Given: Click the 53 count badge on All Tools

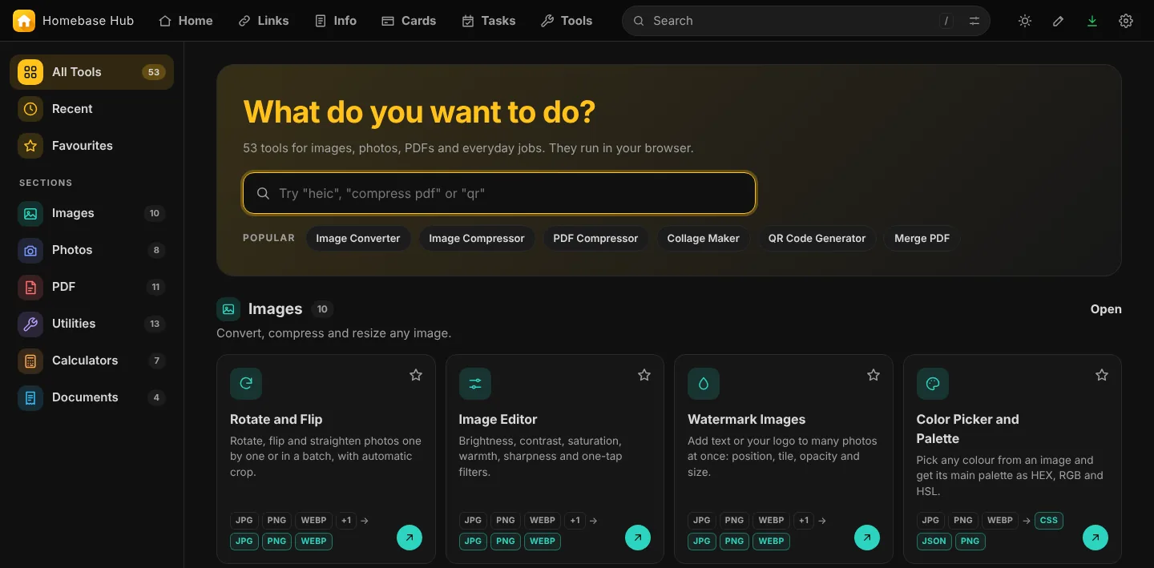Looking at the screenshot, I should point(153,72).
